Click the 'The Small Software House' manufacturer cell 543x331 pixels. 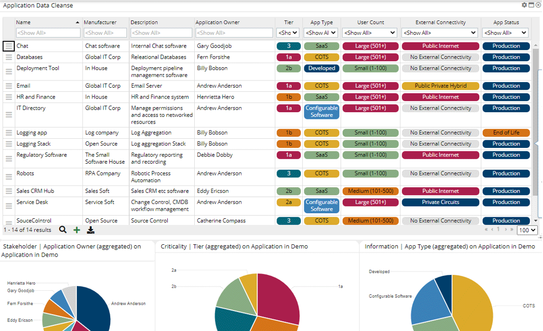pos(105,158)
